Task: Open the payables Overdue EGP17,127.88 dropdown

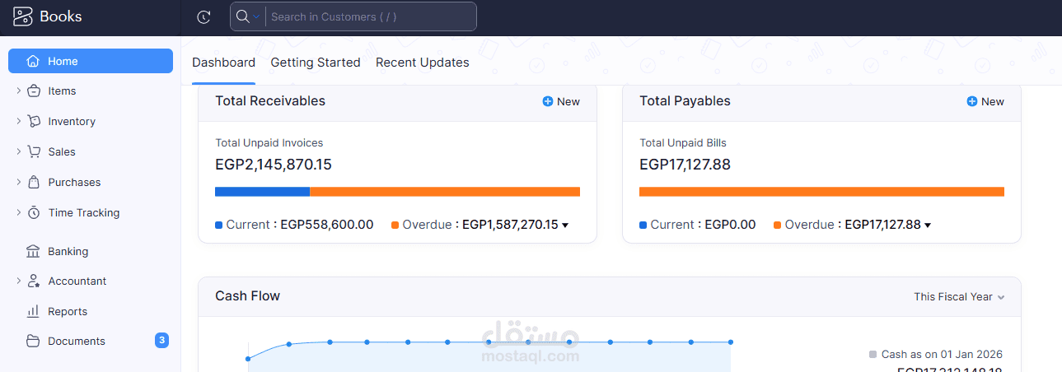Action: coord(928,225)
